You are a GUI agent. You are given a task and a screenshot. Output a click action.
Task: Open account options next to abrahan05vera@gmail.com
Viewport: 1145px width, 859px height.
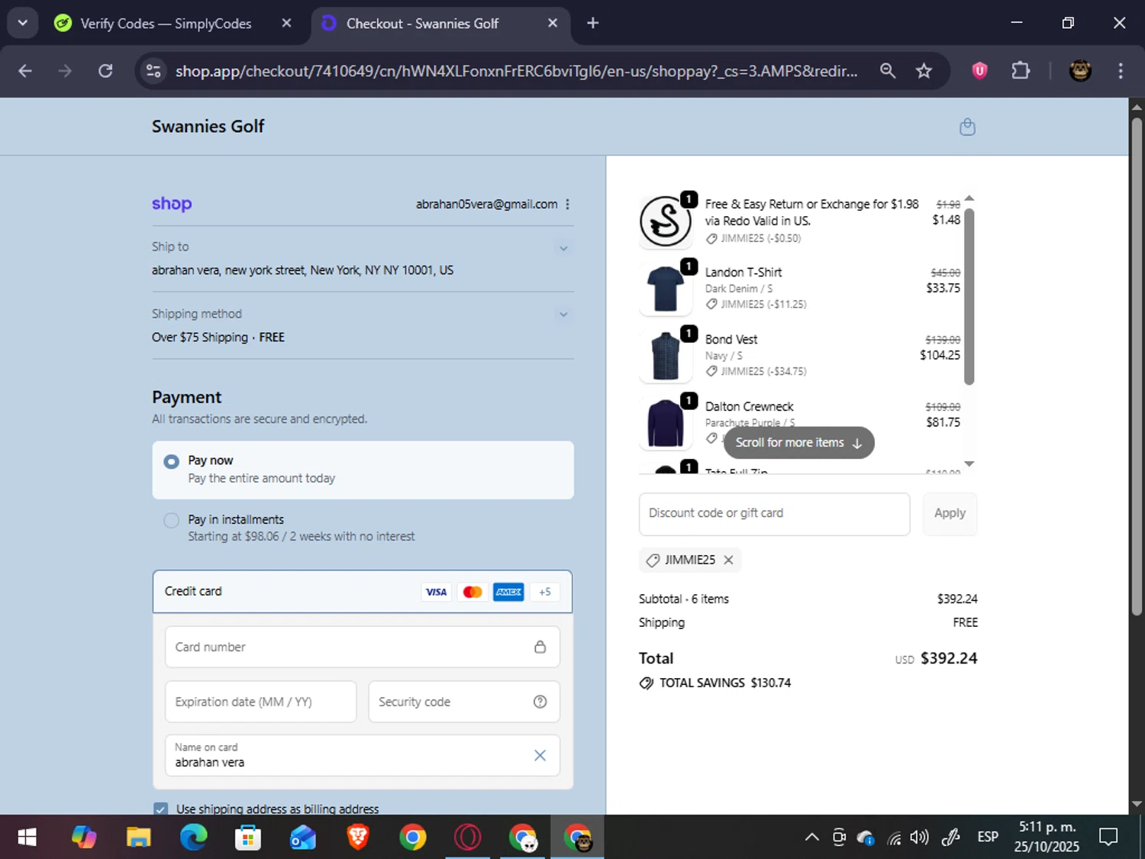coord(567,204)
